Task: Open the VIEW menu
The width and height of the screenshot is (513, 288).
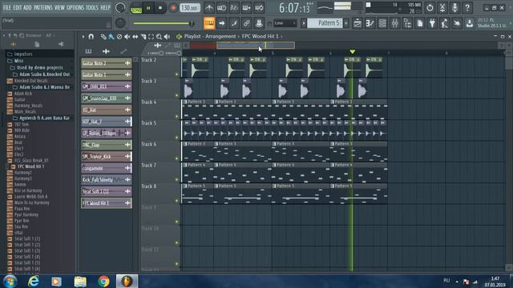Action: coord(59,7)
